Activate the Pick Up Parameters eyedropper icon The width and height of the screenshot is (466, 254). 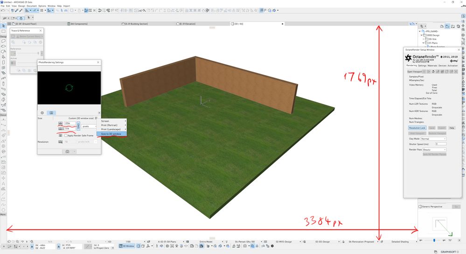[17, 10]
